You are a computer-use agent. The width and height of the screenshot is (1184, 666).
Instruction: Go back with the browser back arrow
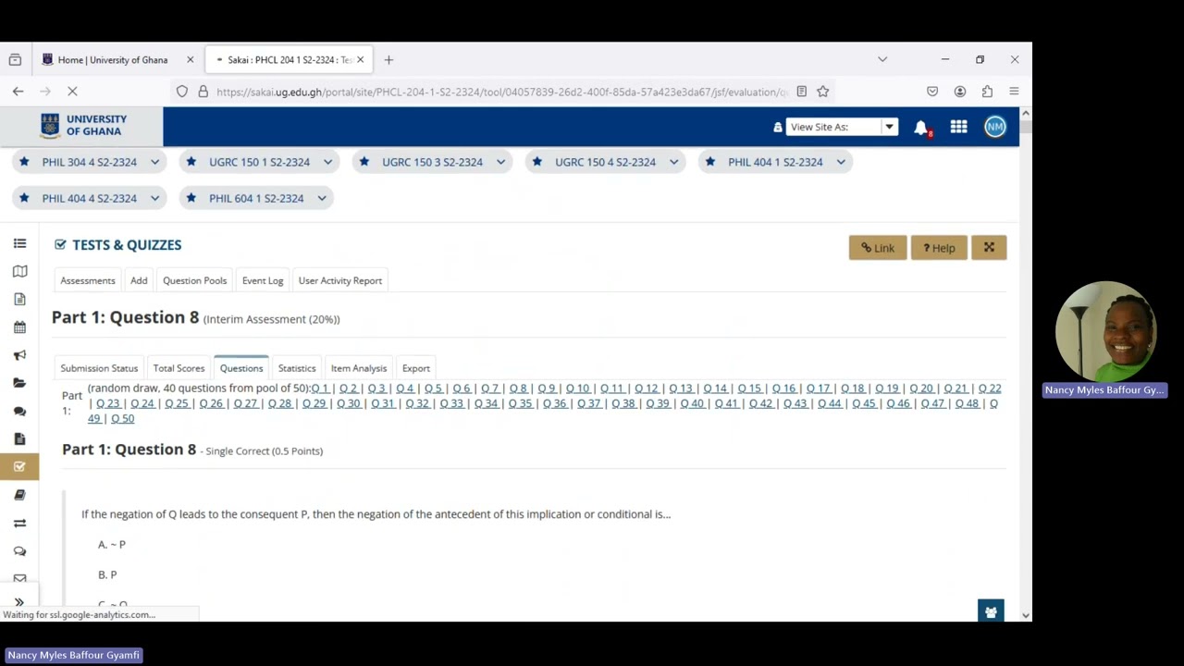tap(18, 92)
